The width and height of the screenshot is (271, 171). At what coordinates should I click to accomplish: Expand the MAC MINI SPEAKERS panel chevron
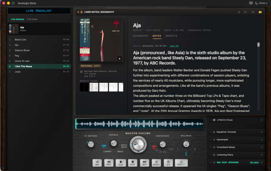click(262, 163)
